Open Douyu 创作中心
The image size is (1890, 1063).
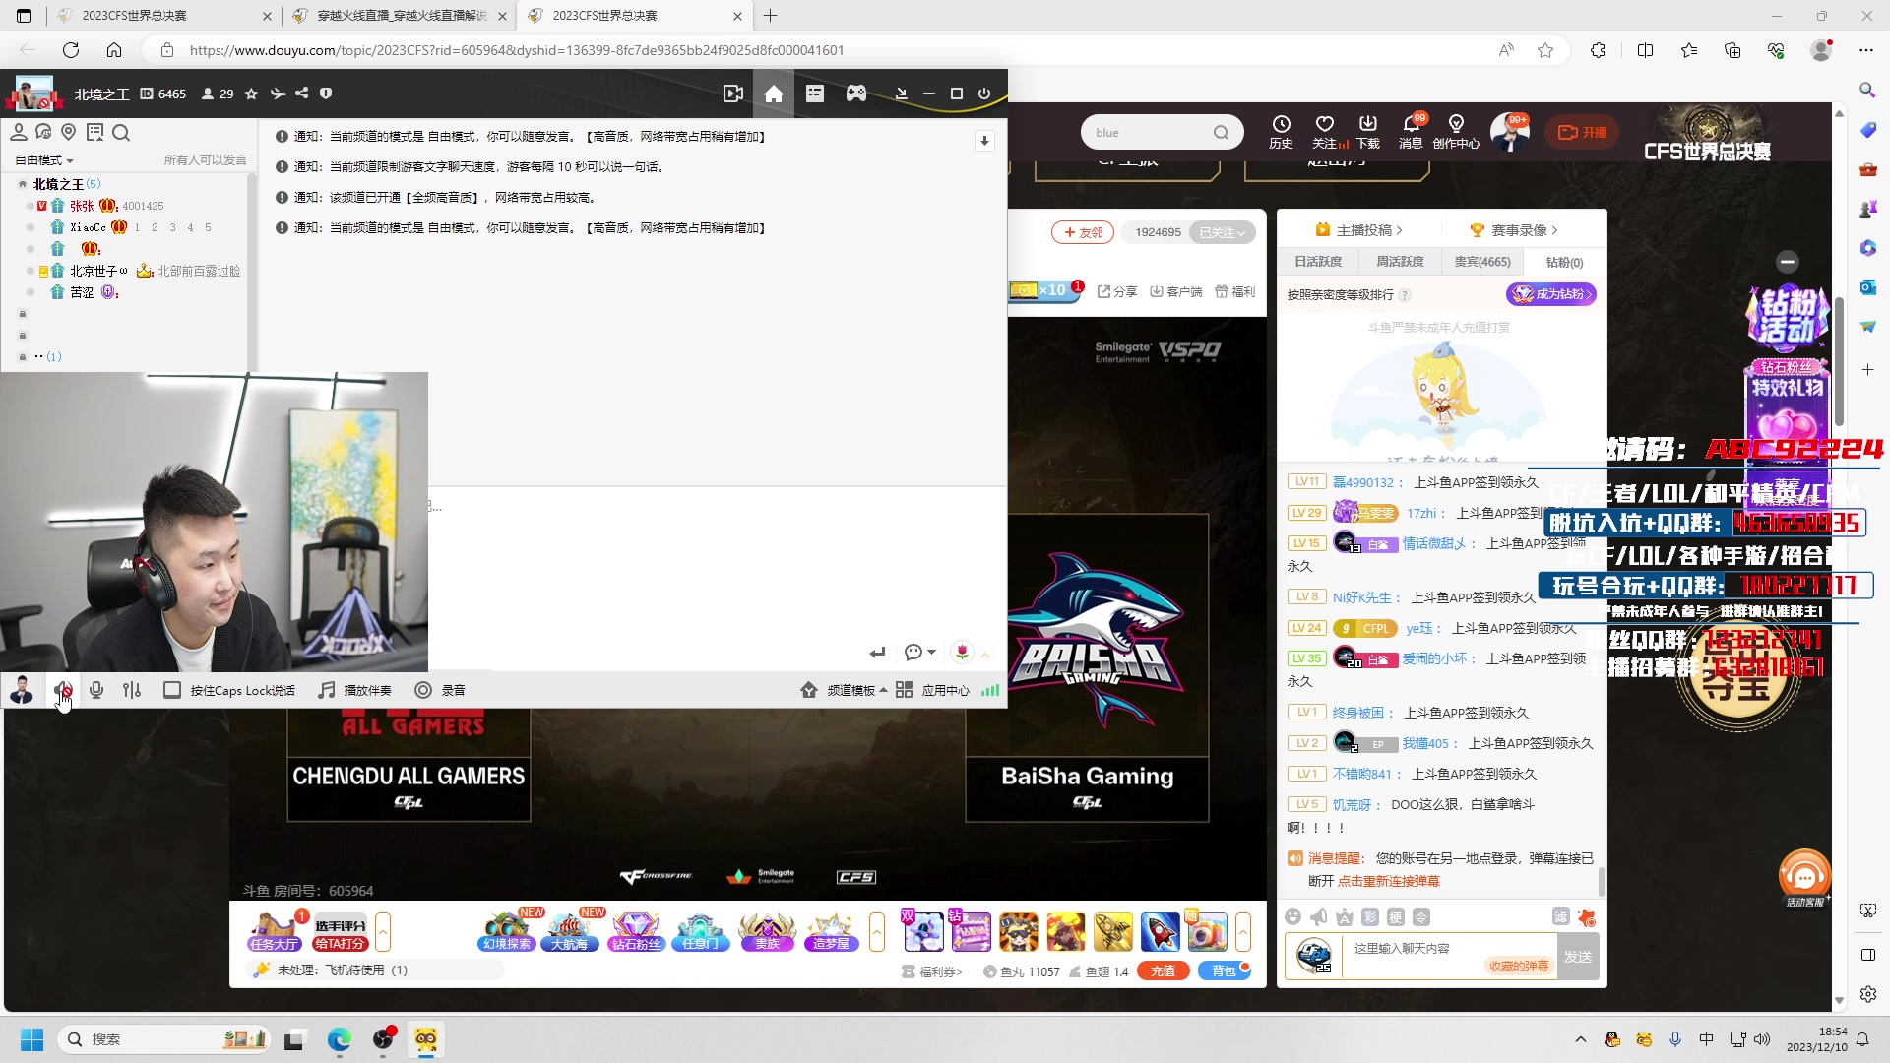1456,132
